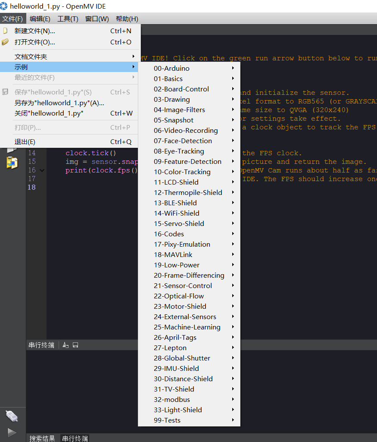Open 09-Feature-Detection examples

point(189,162)
